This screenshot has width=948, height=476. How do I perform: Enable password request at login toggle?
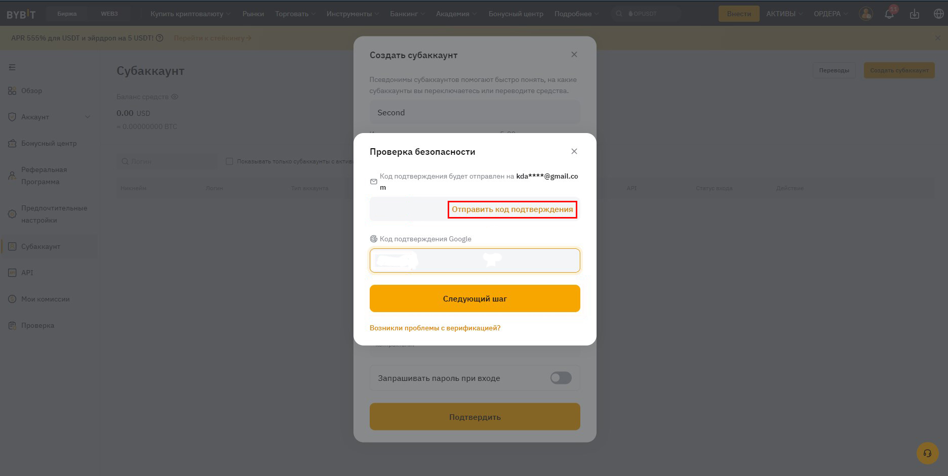click(561, 378)
